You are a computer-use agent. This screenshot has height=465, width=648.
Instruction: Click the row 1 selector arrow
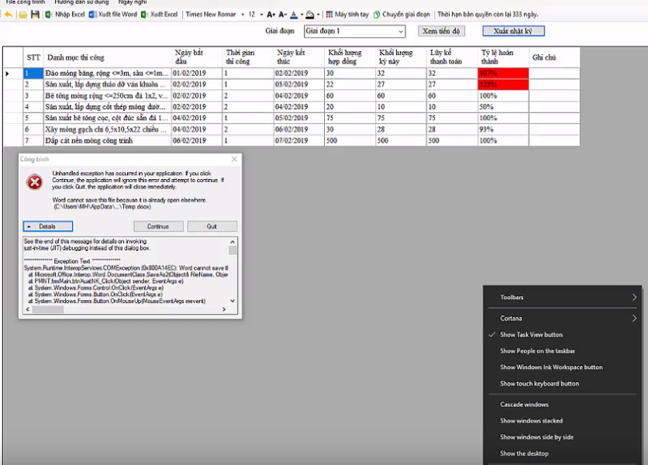click(x=8, y=74)
